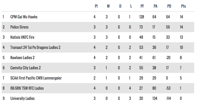This screenshot has width=197, height=105.
Task: Select Natixis HKFC Fire team
Action: point(22,37)
